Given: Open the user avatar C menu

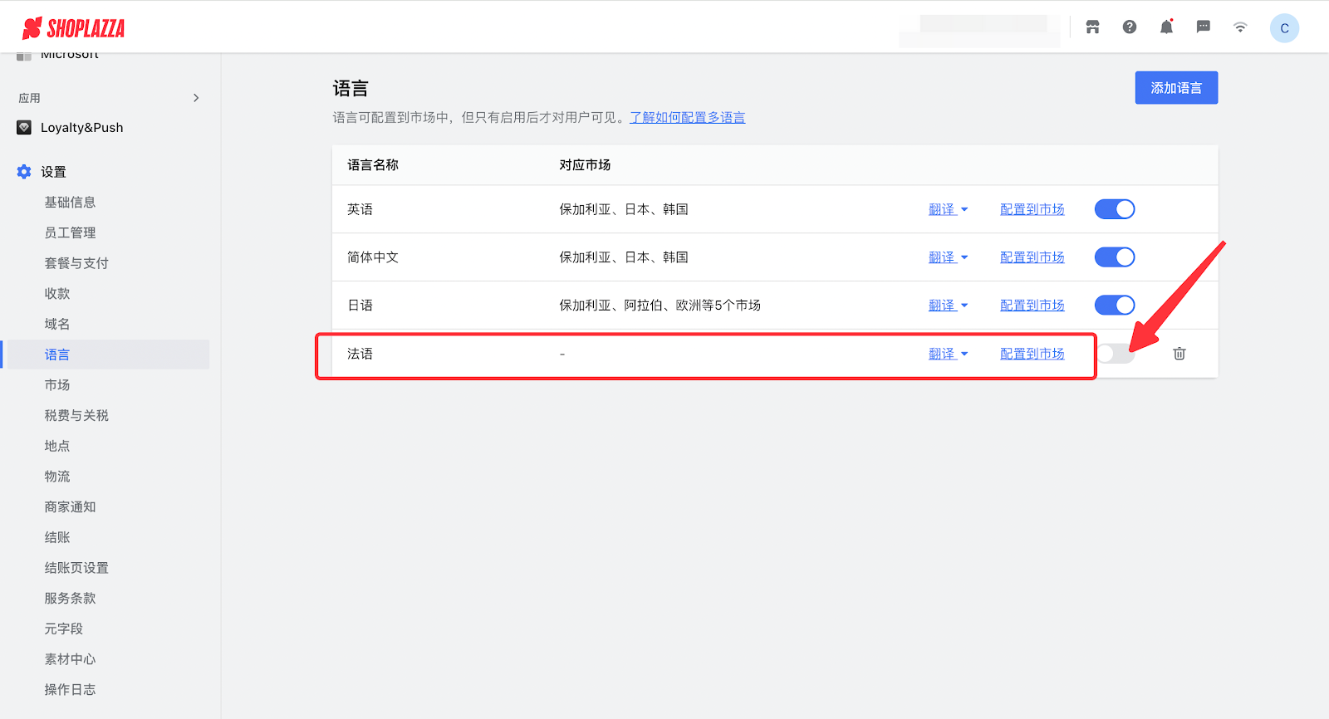Looking at the screenshot, I should click(1284, 28).
